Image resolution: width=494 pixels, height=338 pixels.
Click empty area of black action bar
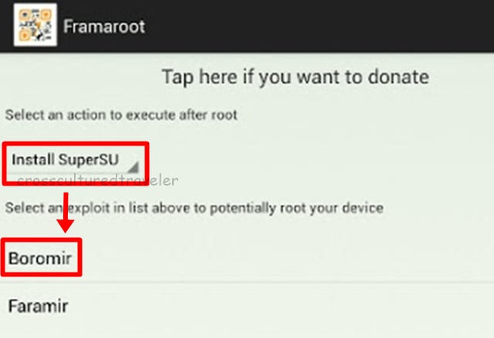pos(324,26)
